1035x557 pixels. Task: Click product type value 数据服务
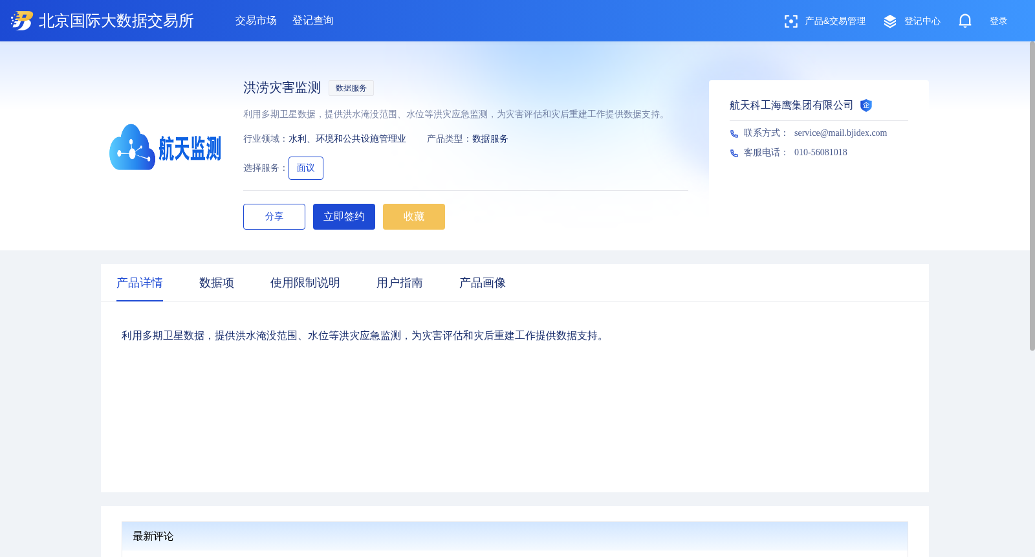[x=490, y=139]
